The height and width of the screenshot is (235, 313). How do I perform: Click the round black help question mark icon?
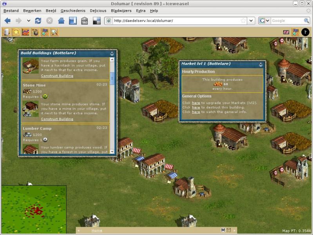tap(305, 32)
